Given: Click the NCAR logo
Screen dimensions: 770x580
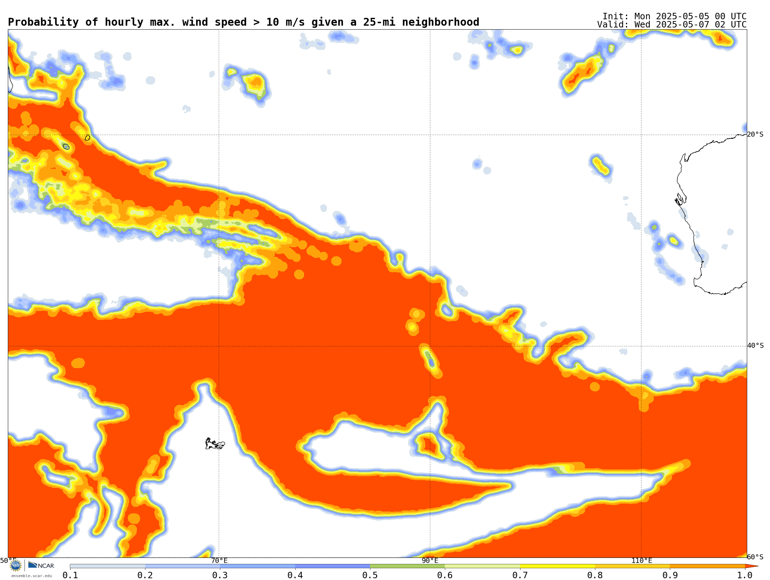Looking at the screenshot, I should (x=41, y=565).
